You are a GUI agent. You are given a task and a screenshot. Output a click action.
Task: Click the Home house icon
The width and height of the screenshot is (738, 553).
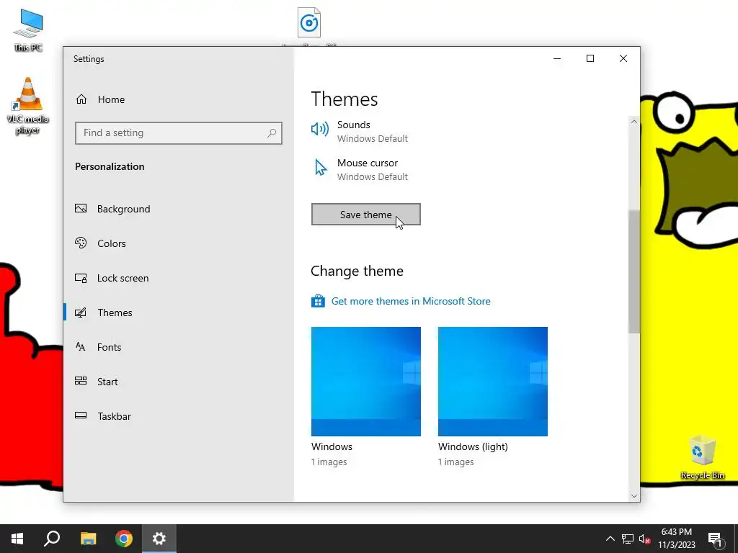(81, 99)
